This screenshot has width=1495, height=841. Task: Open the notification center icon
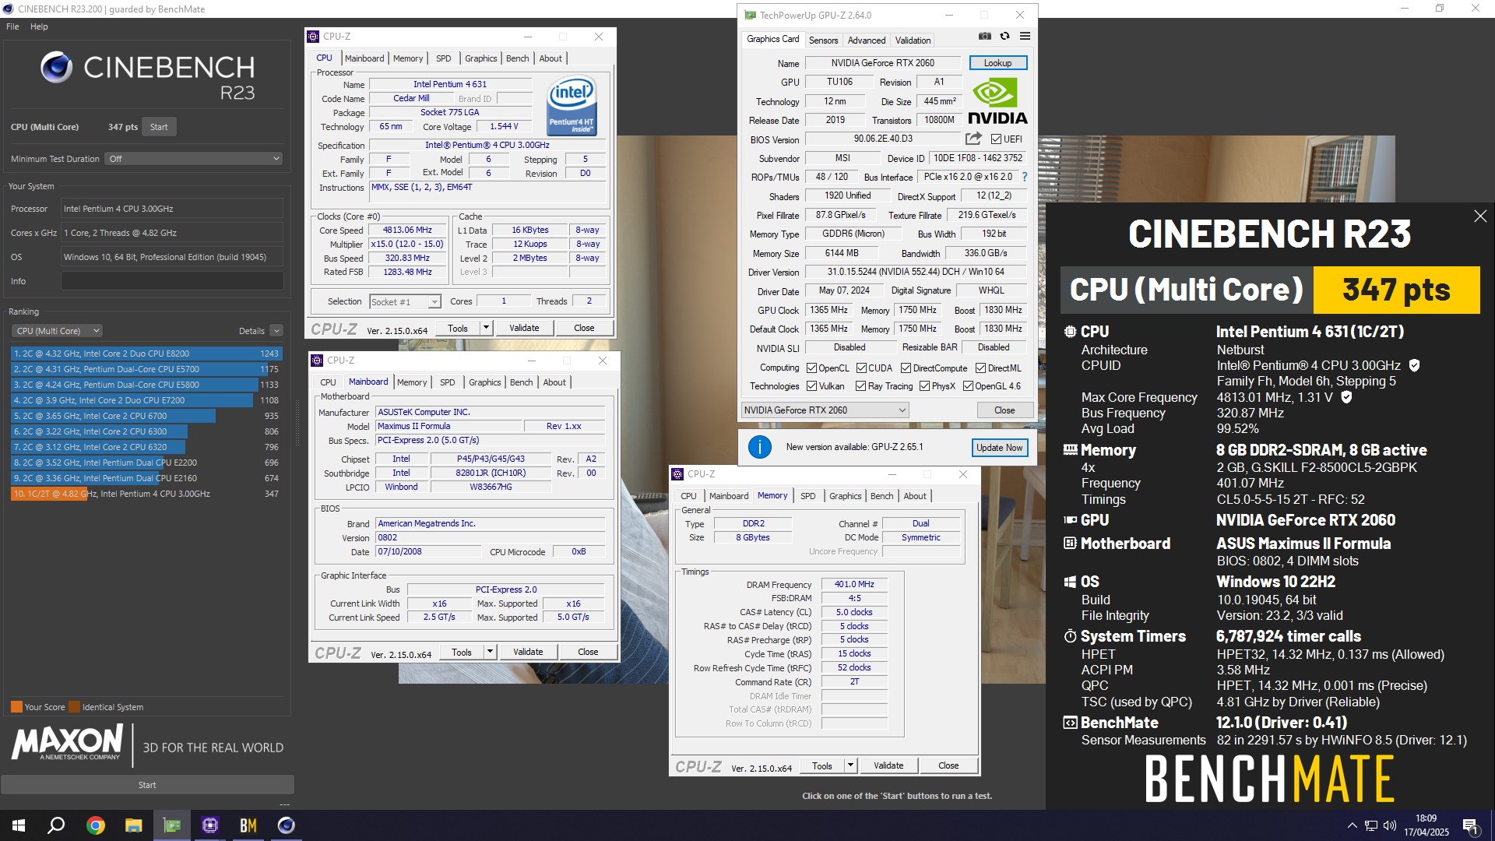(x=1470, y=826)
